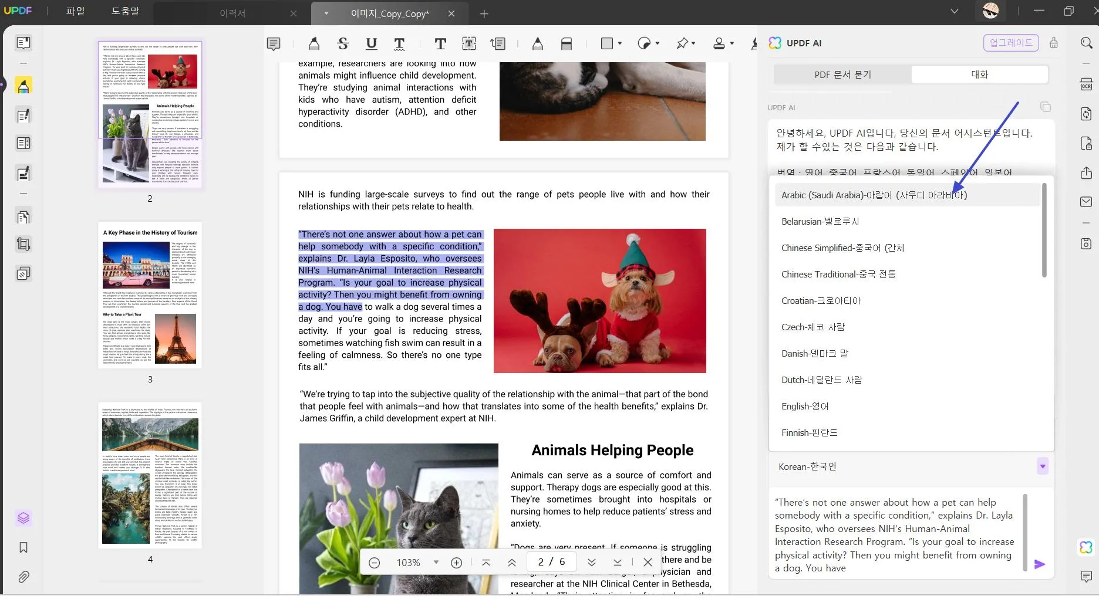Zoom out with minus button
This screenshot has width=1099, height=596.
pos(374,563)
